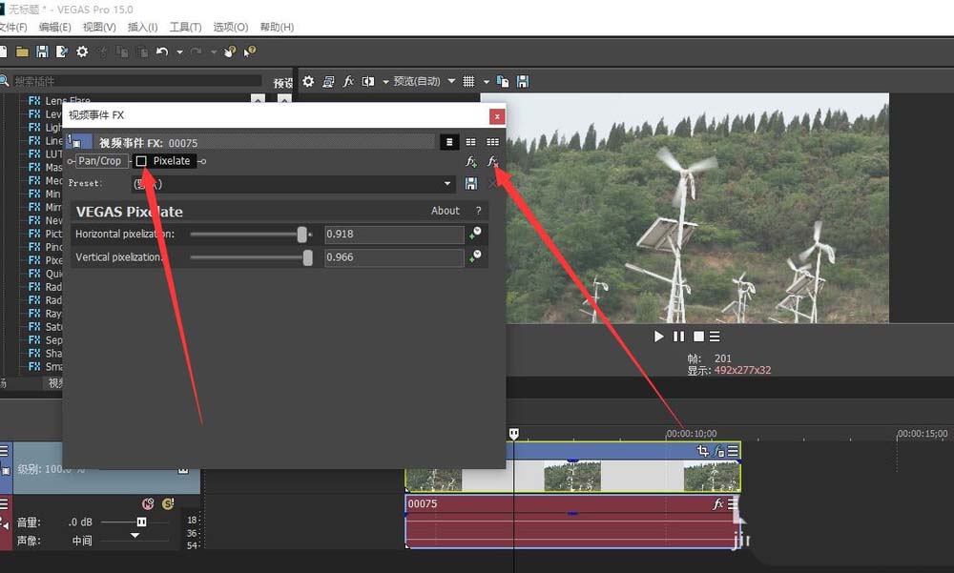Click the Plug-In Chain add fx icon
The width and height of the screenshot is (954, 573).
point(471,162)
